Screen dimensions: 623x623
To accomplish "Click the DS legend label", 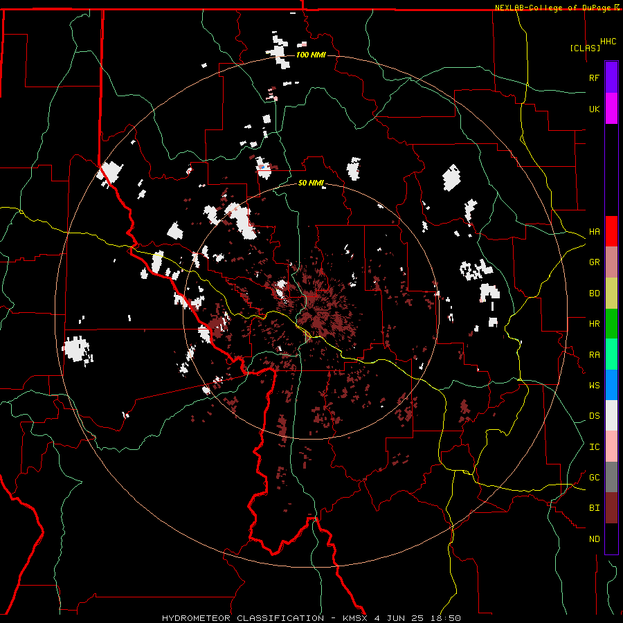I will [x=595, y=416].
